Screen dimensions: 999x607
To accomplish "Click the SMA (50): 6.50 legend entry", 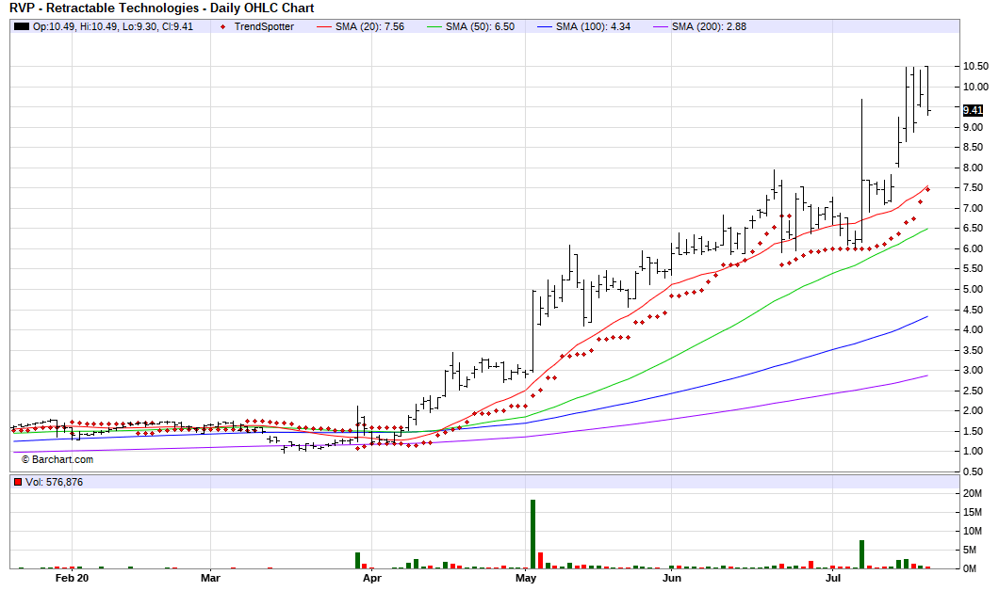I will 480,26.
